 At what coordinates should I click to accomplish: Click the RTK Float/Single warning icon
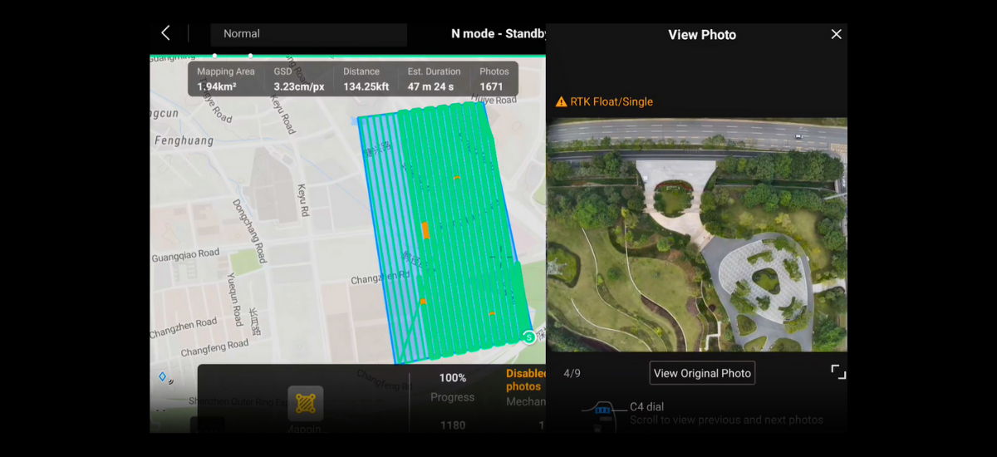[561, 102]
